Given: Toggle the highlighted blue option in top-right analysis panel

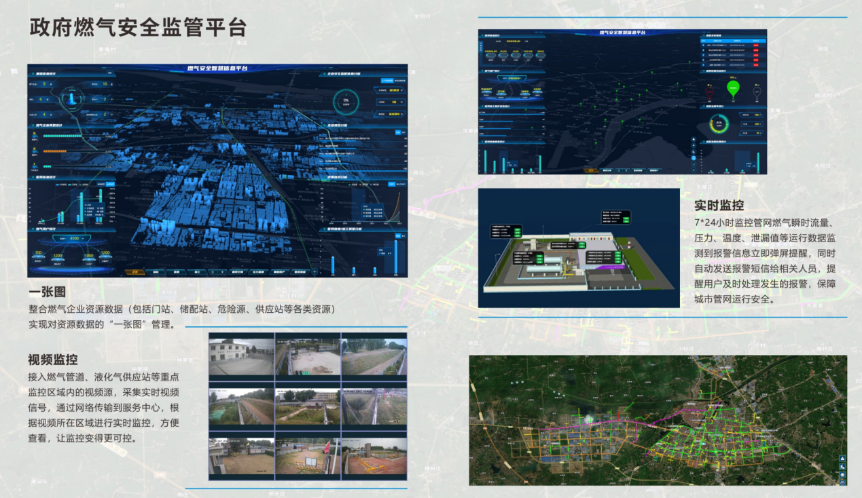Looking at the screenshot, I should point(387,81).
